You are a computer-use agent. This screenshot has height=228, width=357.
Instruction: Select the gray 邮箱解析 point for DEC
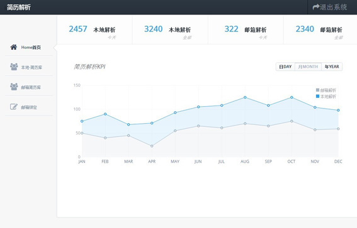[x=338, y=129]
